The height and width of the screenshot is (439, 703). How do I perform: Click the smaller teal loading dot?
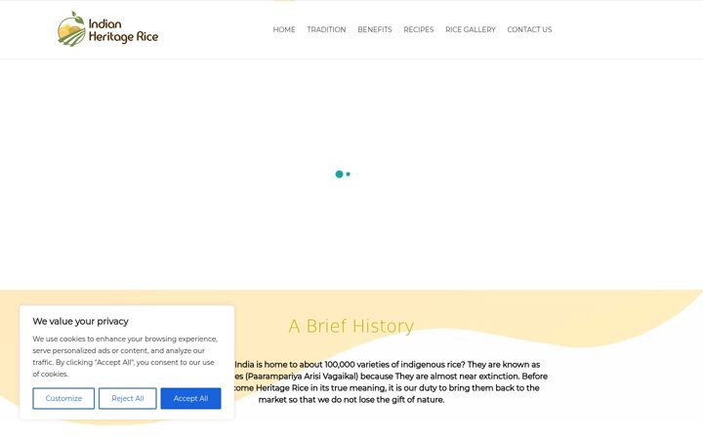[348, 174]
